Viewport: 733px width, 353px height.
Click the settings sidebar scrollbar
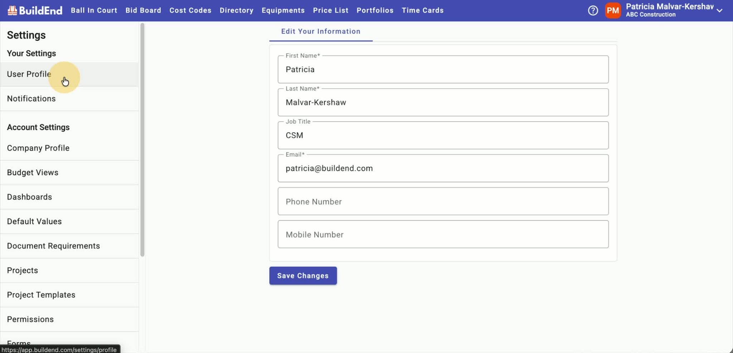click(142, 139)
